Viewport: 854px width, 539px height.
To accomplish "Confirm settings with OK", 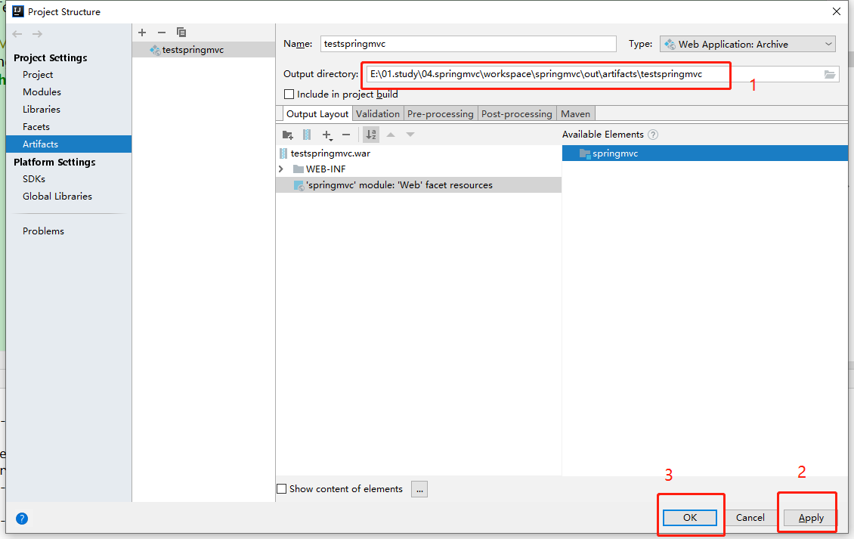I will [690, 517].
